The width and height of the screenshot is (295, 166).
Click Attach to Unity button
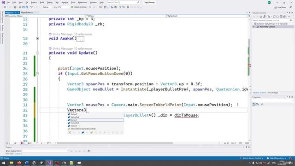pos(79,7)
